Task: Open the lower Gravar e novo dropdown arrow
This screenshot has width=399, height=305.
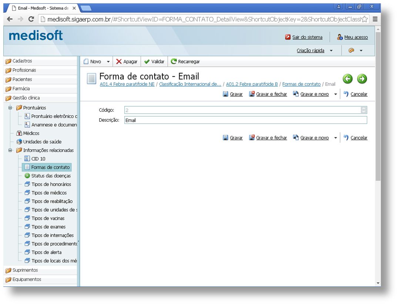Action: 335,138
